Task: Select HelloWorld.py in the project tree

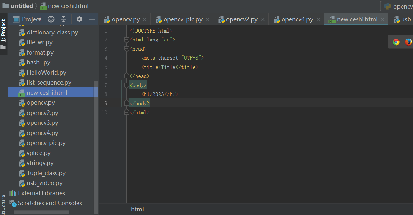Action: [x=47, y=72]
